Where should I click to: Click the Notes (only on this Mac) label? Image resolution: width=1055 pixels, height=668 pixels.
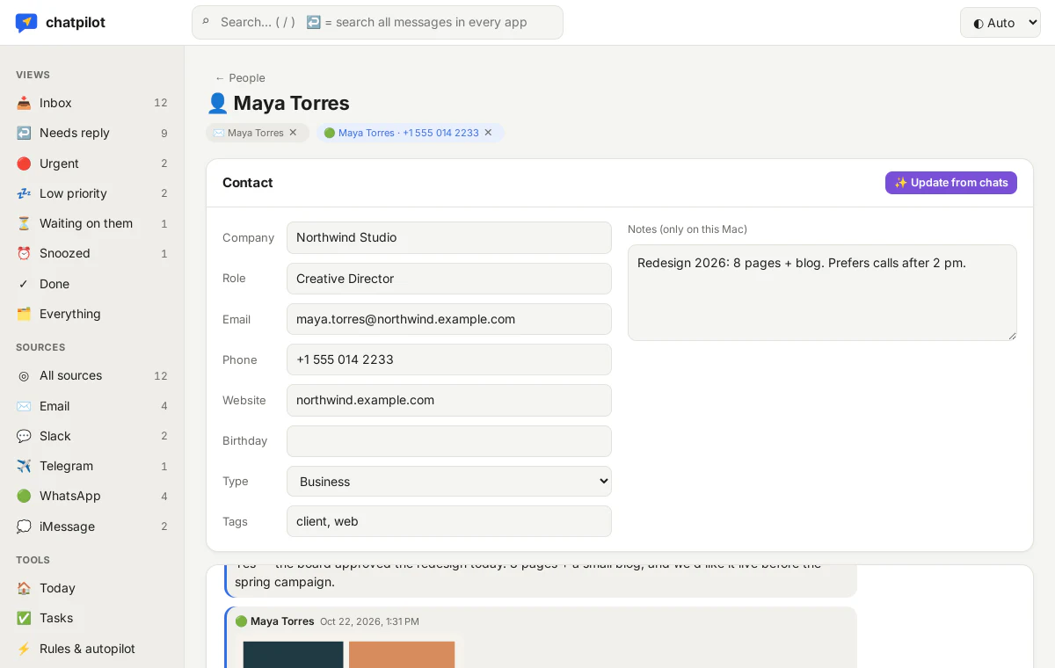click(688, 229)
